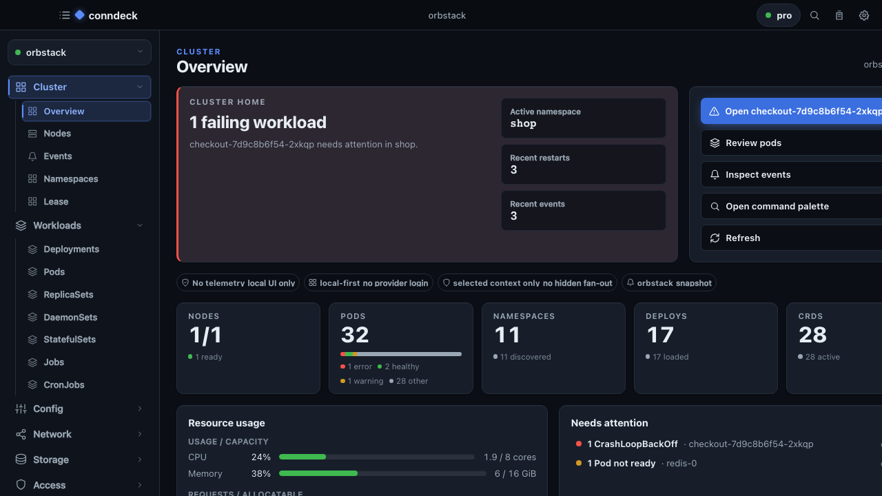The height and width of the screenshot is (496, 882).
Task: Click the Cluster grid icon in sidebar
Action: point(21,87)
